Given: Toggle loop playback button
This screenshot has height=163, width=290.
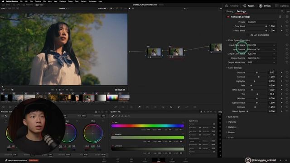Looking at the screenshot, I should 71,90.
